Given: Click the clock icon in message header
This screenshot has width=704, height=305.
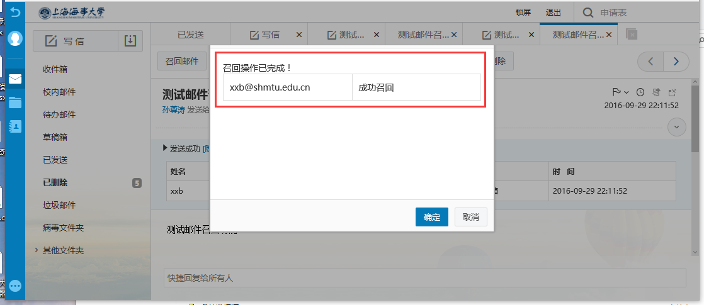Looking at the screenshot, I should click(x=640, y=92).
